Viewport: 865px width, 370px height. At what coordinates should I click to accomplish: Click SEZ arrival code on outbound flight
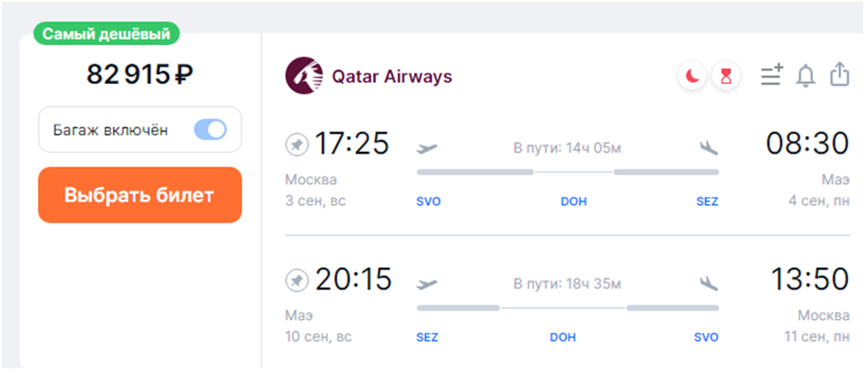[x=707, y=201]
